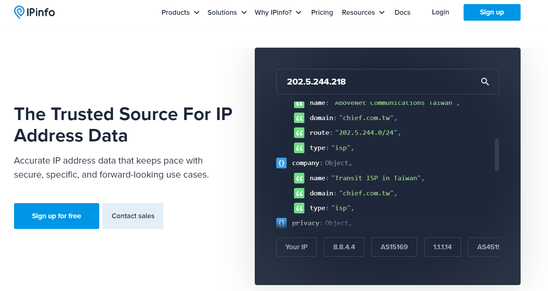Click the Login link

click(x=440, y=12)
